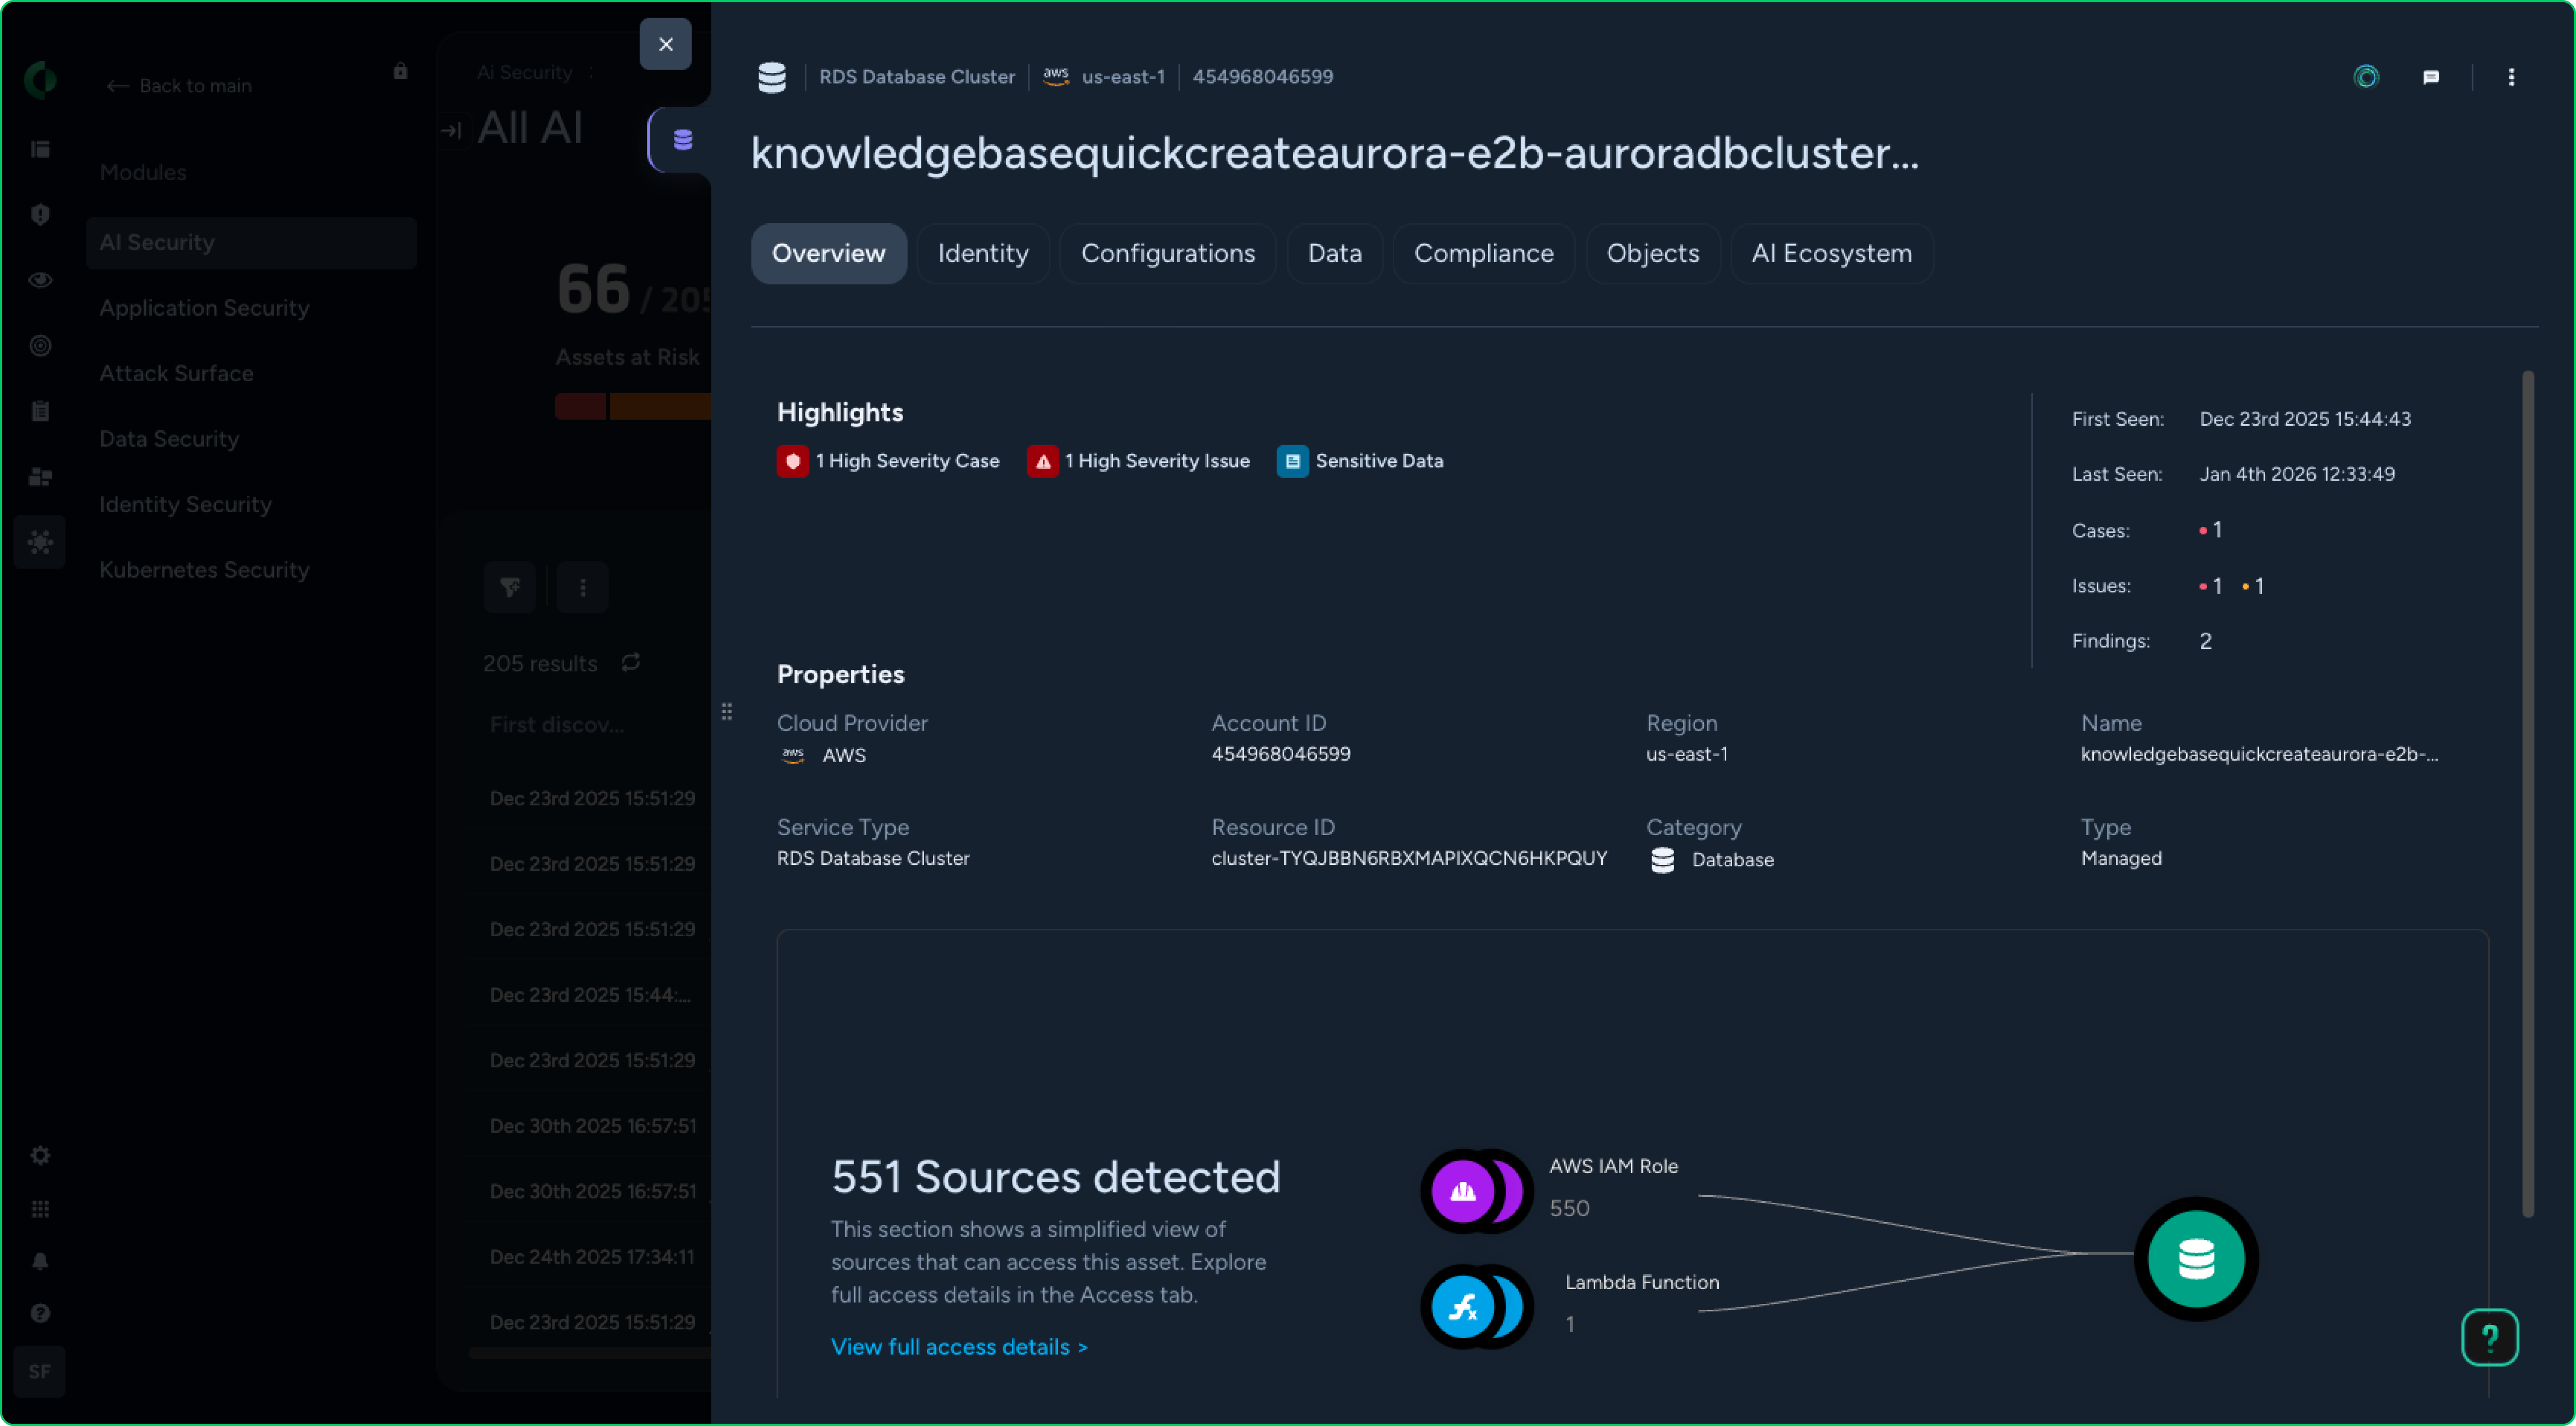Click the High Severity Issue warning badge
This screenshot has width=2576, height=1426.
1042,461
